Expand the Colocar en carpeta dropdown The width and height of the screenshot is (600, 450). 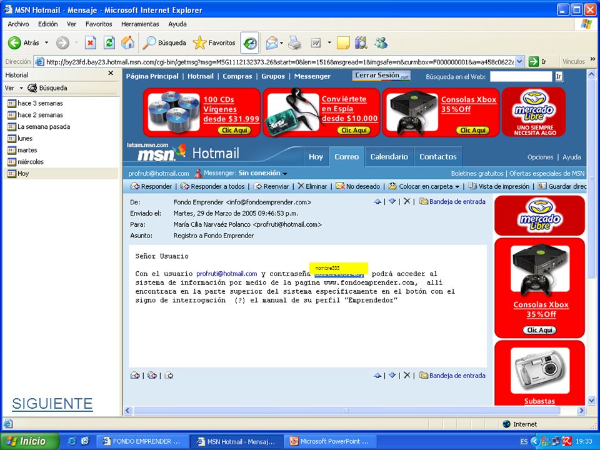[x=457, y=187]
